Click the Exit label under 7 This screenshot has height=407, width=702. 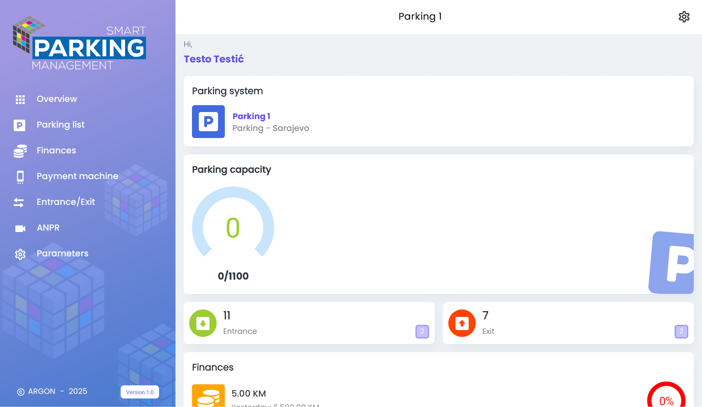click(x=488, y=331)
